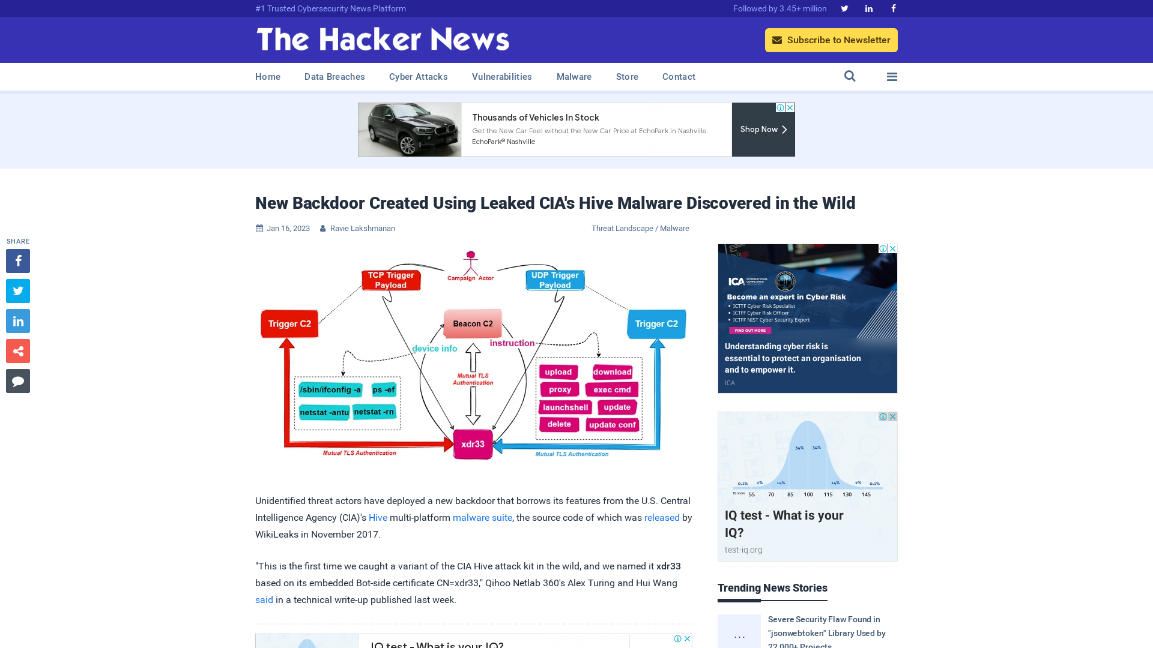Click the Hive hyperlink in article body
The width and height of the screenshot is (1153, 648).
point(378,517)
